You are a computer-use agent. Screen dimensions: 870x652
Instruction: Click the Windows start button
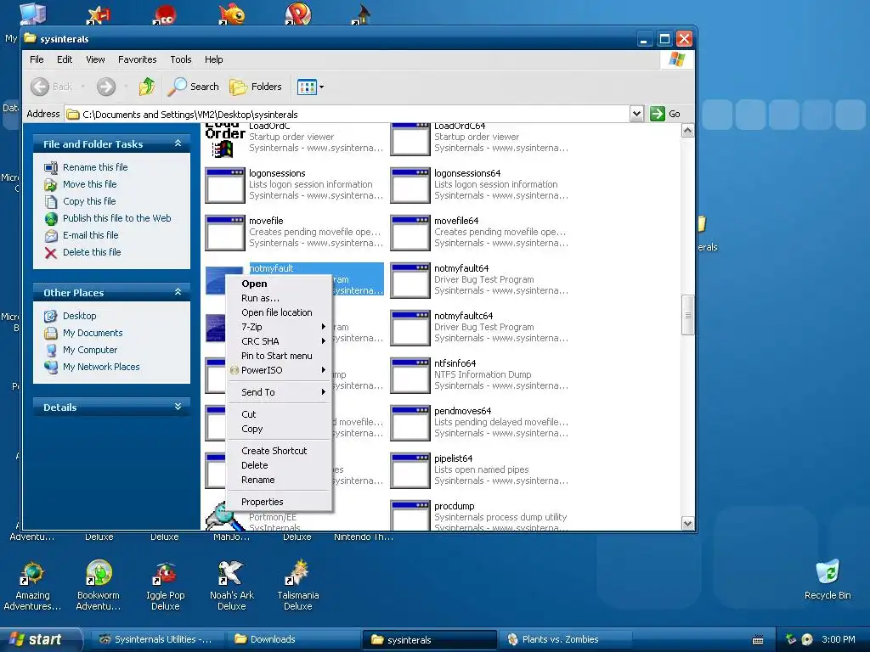tap(40, 639)
